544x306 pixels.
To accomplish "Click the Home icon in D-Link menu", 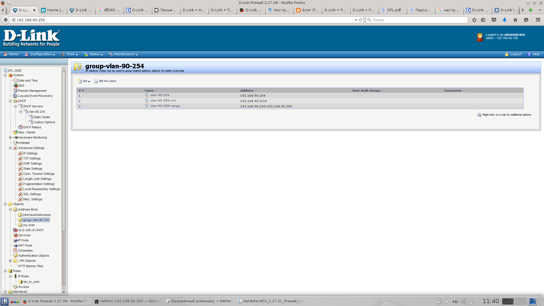I will pyautogui.click(x=5, y=54).
